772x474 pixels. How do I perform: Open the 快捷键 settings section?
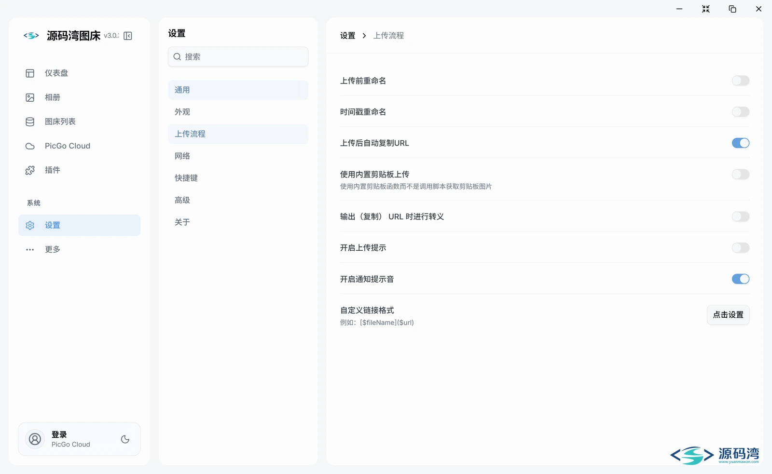[238, 178]
